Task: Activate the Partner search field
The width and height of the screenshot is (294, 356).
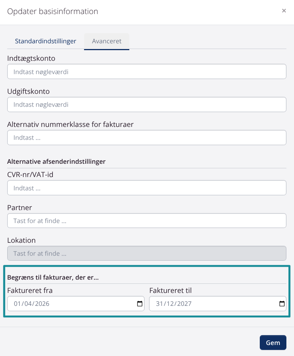Action: point(146,220)
